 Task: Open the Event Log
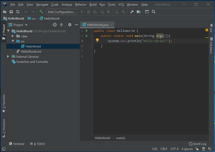tap(197, 144)
